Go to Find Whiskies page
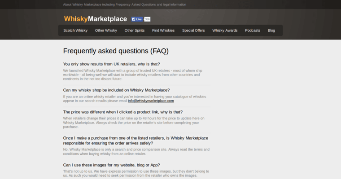 163,30
